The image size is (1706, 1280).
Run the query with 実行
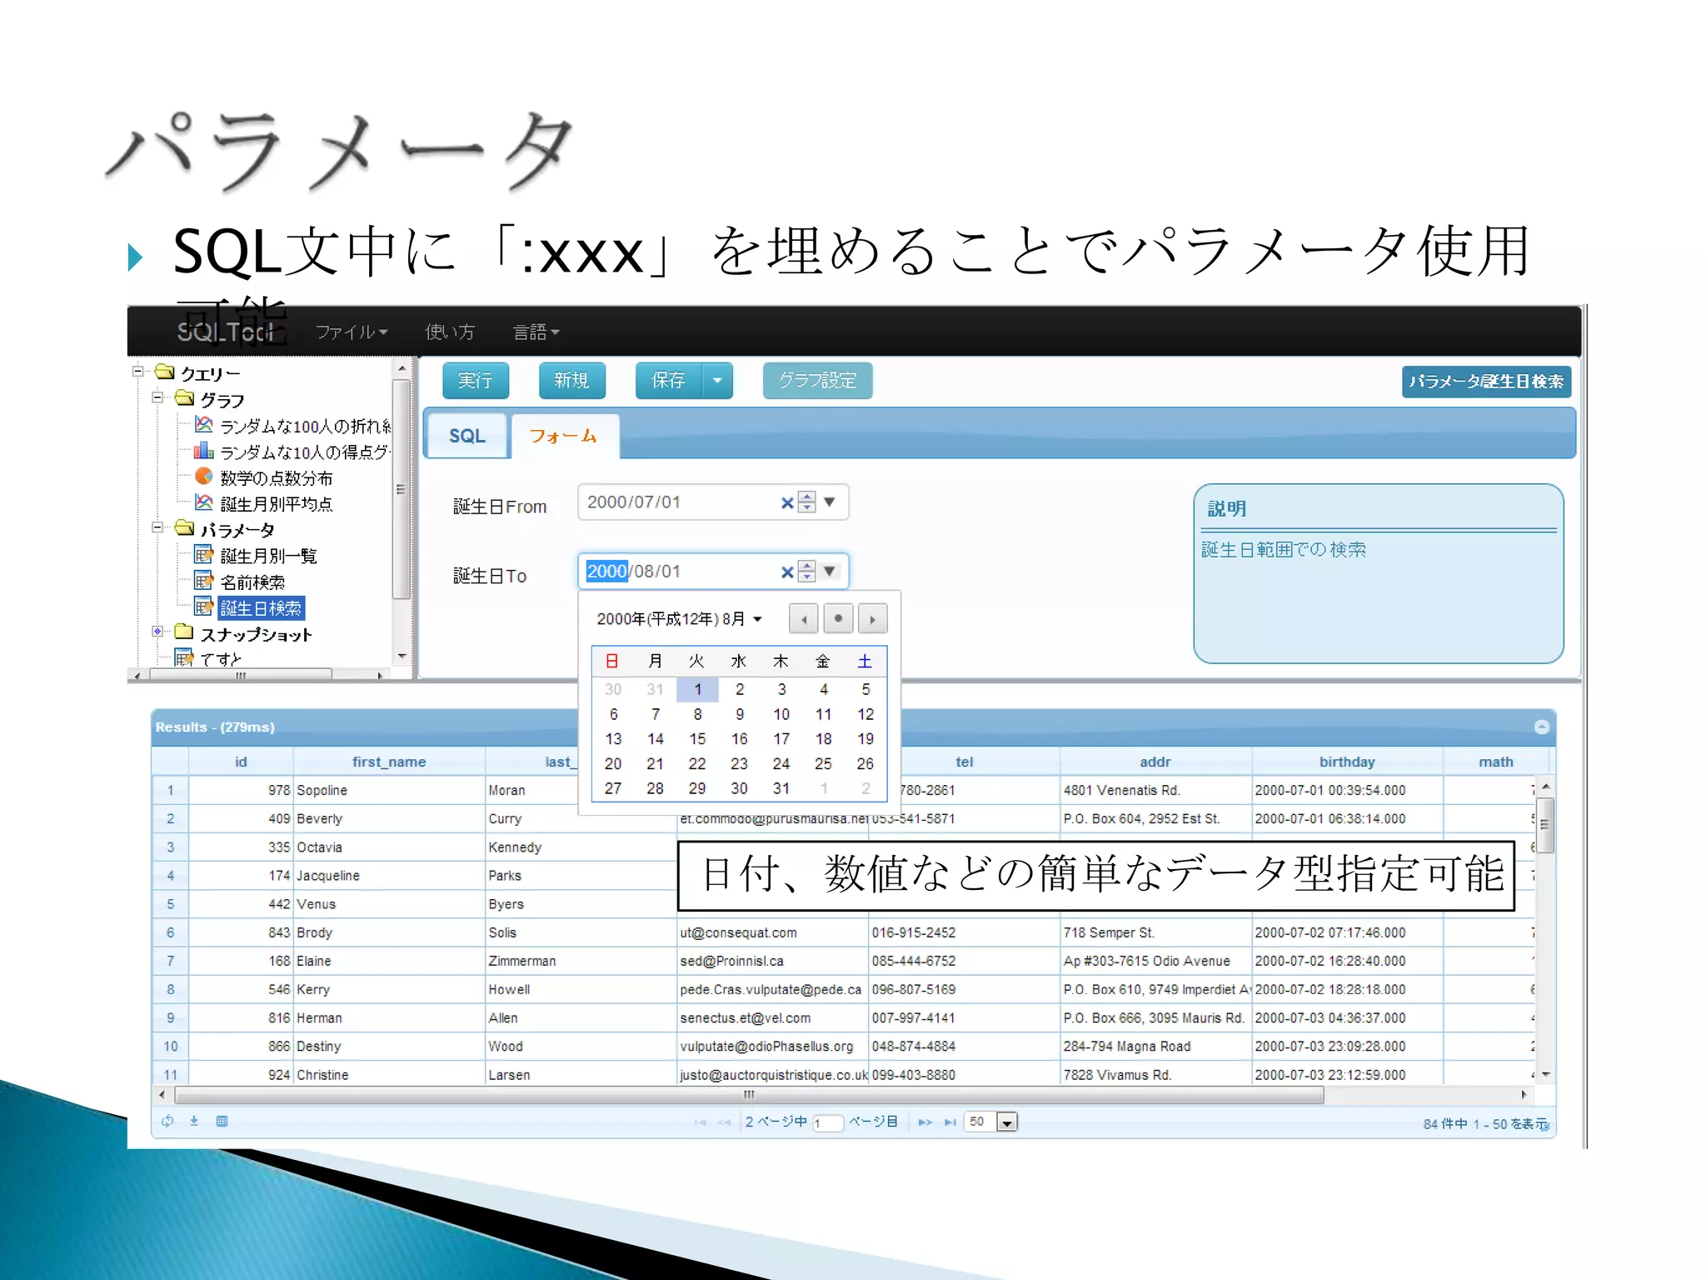click(x=476, y=381)
